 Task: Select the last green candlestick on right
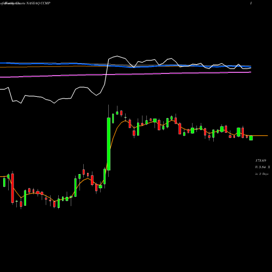(x=251, y=138)
